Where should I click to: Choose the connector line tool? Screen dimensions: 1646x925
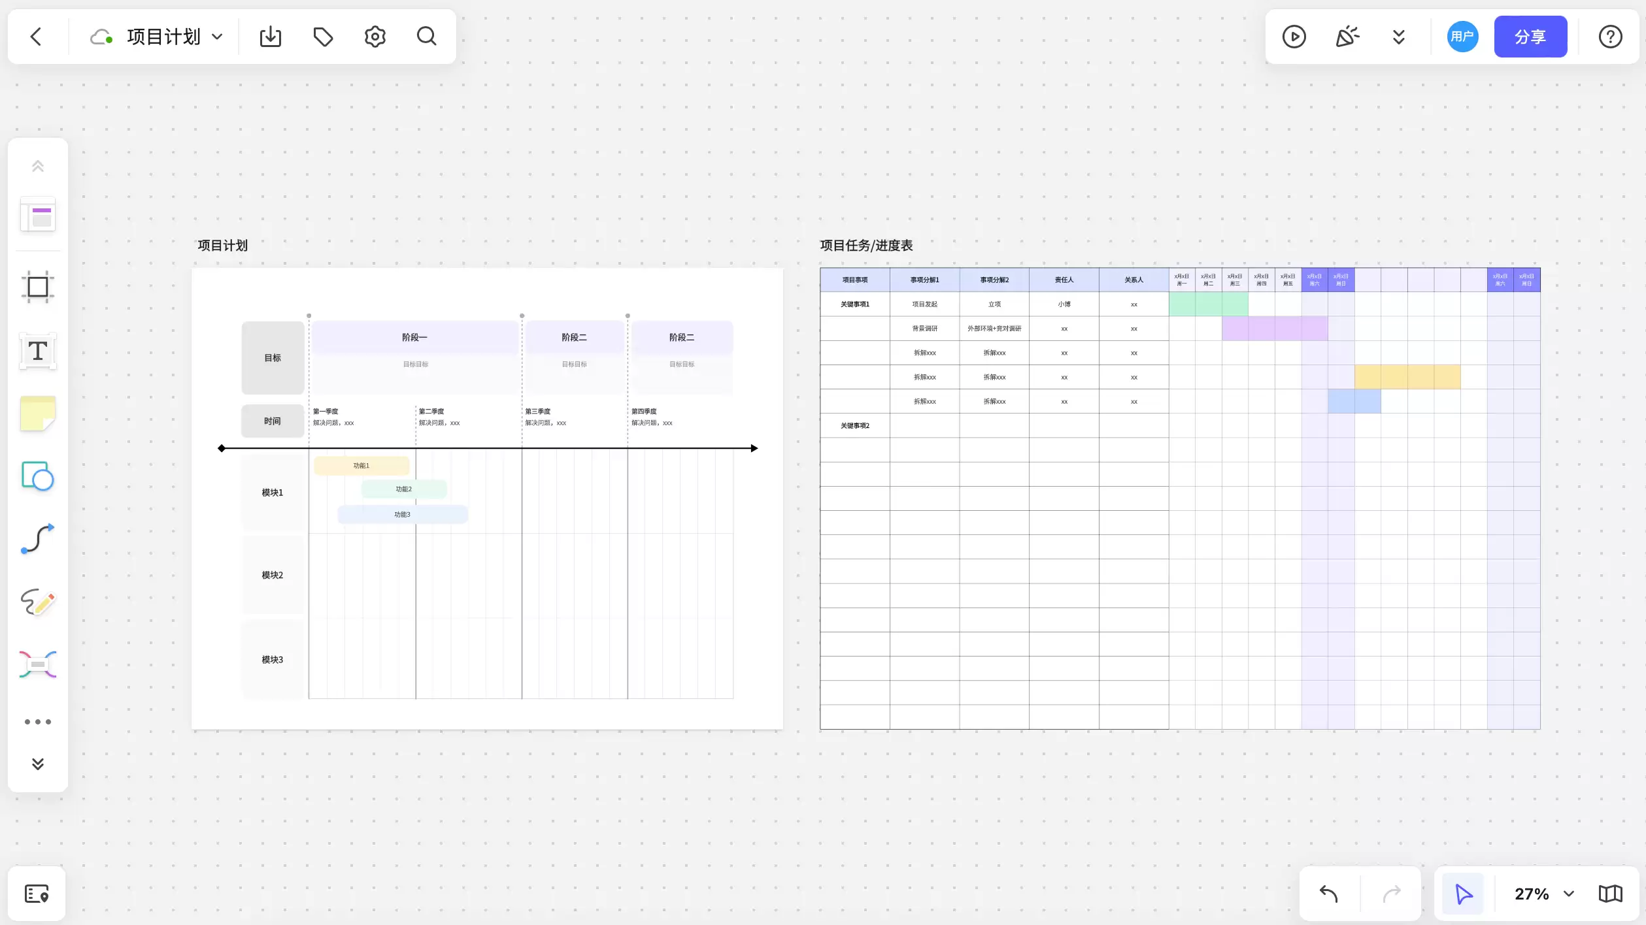click(38, 539)
